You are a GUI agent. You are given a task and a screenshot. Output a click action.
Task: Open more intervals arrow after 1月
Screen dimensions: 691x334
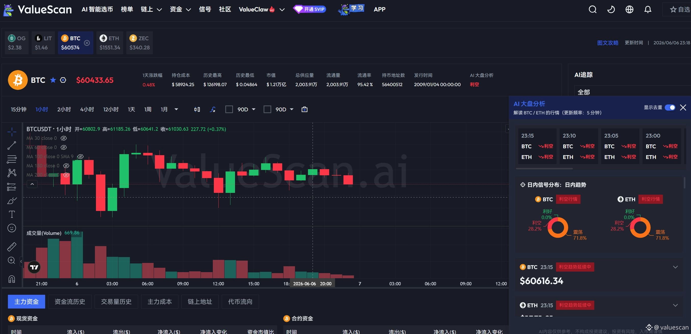(x=176, y=109)
